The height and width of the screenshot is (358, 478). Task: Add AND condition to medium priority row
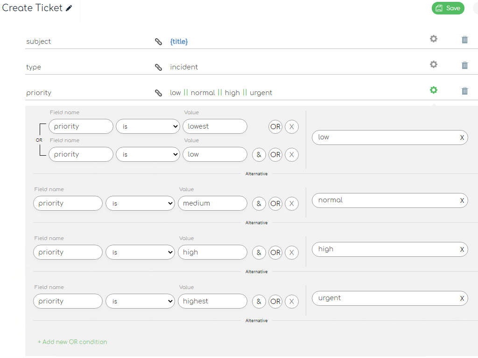259,203
